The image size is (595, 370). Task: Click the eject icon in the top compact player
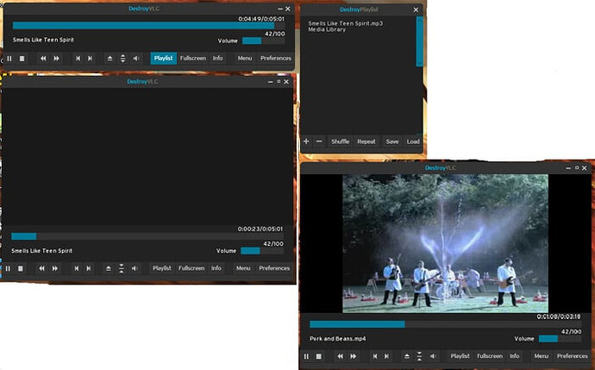(110, 59)
